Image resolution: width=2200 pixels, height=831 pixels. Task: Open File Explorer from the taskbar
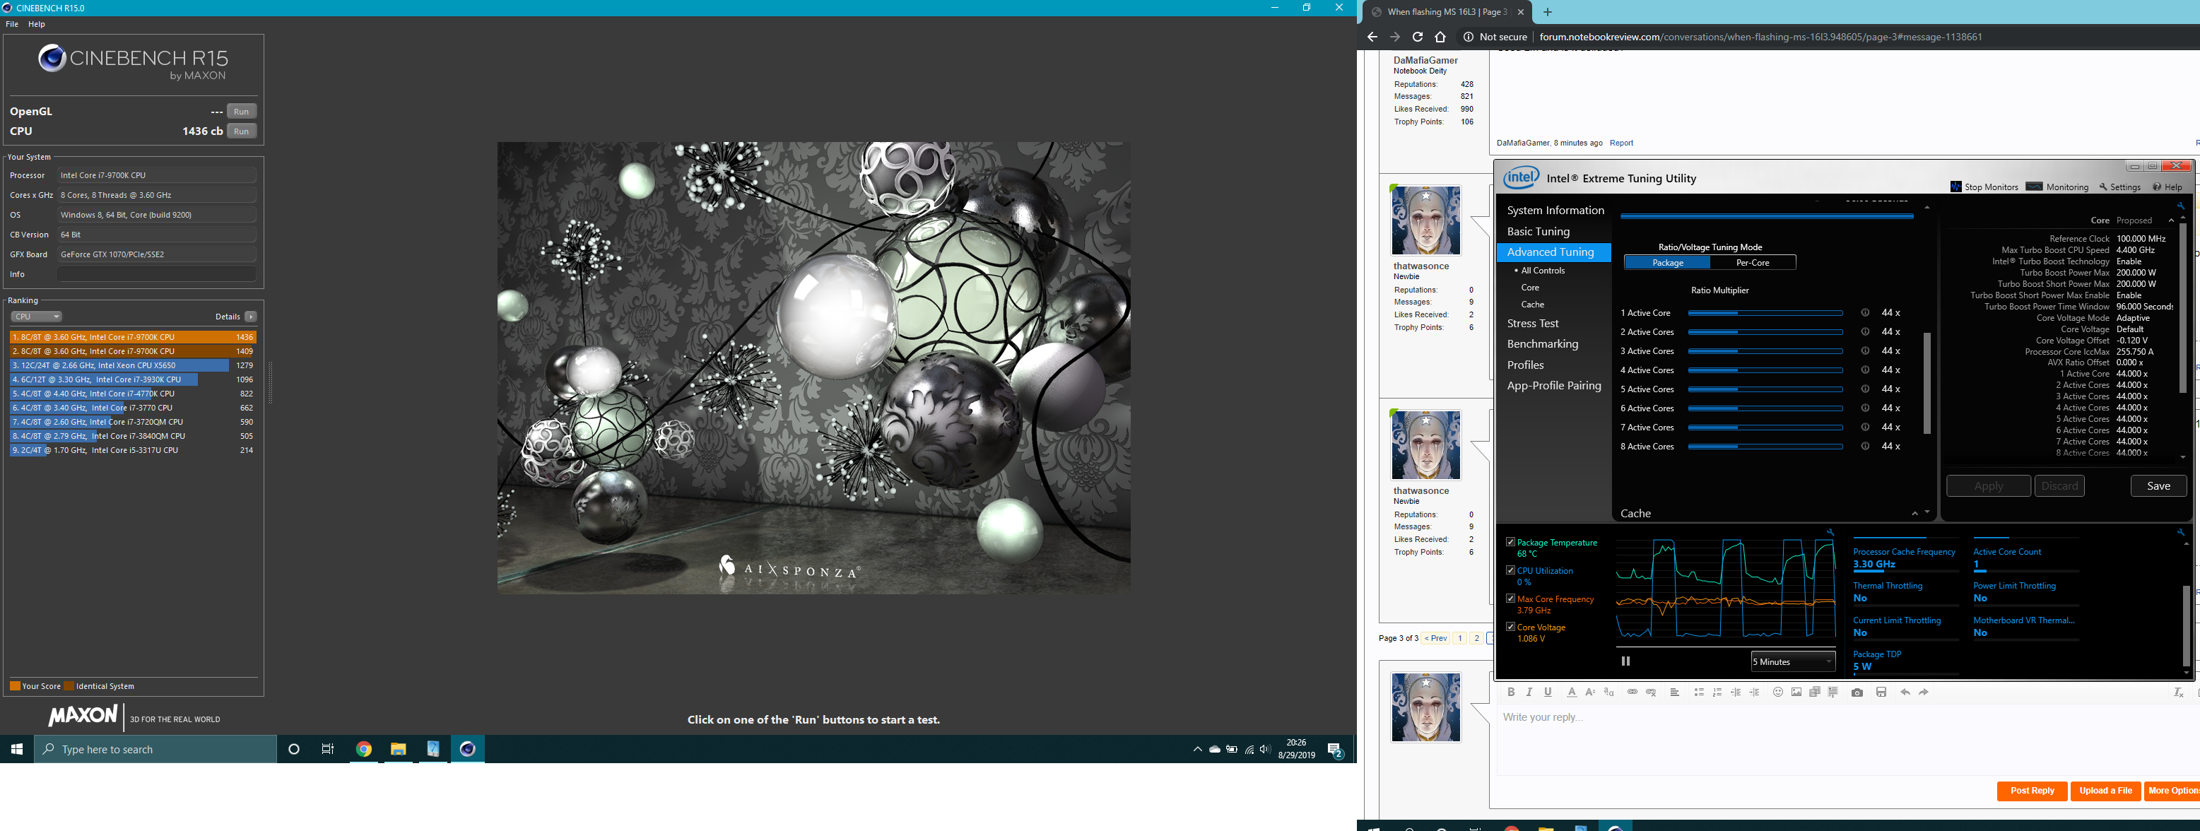398,749
